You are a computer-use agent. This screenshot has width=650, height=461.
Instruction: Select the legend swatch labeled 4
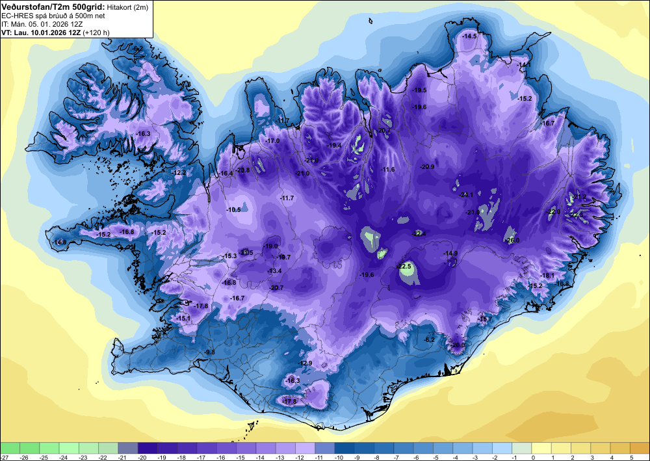[x=620, y=448]
